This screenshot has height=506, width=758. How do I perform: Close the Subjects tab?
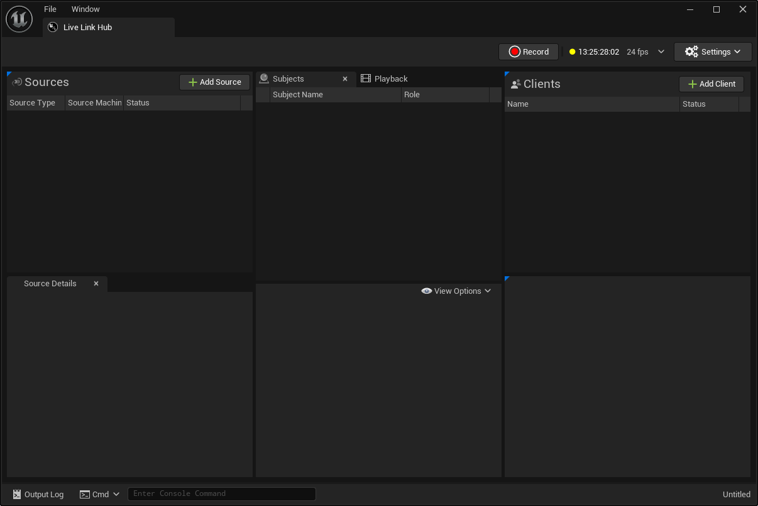coord(345,79)
